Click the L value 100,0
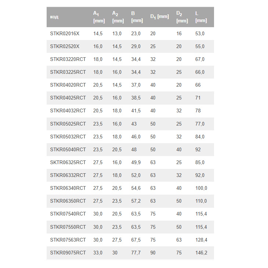 [201, 188]
